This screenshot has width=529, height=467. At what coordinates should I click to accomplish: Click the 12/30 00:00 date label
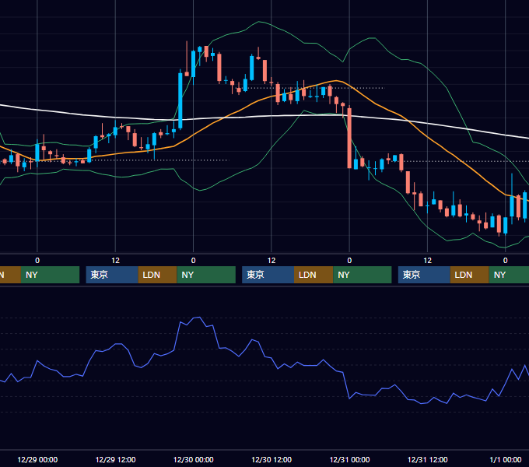point(193,459)
